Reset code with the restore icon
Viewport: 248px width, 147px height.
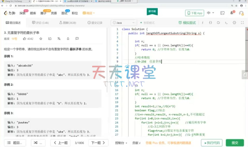pos(218,23)
